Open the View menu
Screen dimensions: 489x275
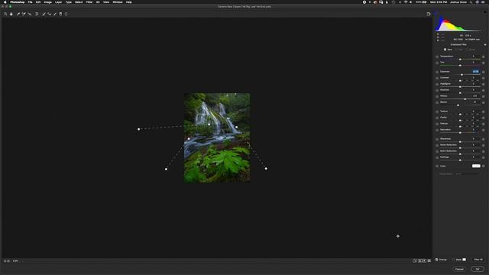coord(106,2)
